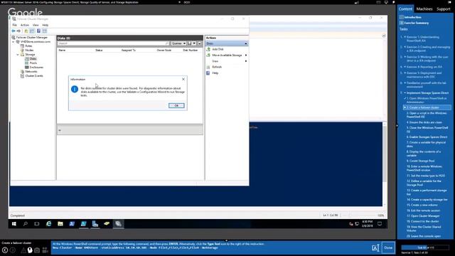This screenshot has height=256, width=455.
Task: Close the Information dialog with X
Action: (x=183, y=79)
